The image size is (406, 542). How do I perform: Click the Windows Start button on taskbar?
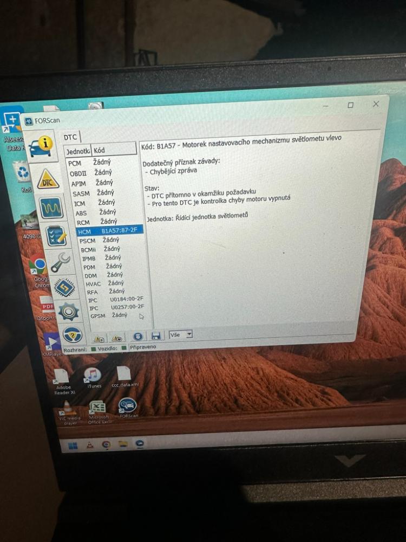point(72,446)
